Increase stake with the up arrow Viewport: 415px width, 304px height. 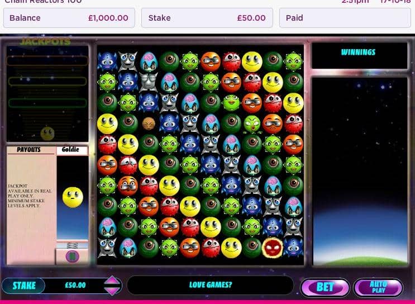(x=112, y=281)
